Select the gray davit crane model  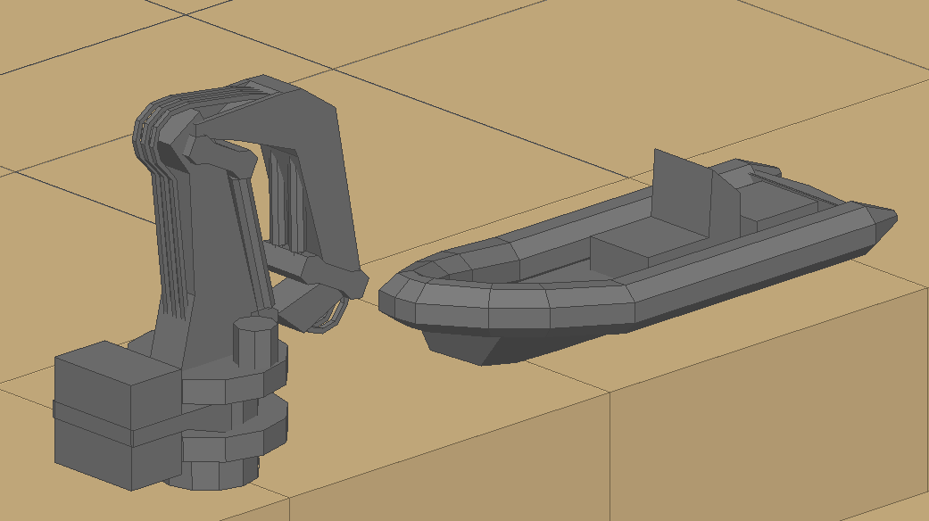(x=211, y=283)
